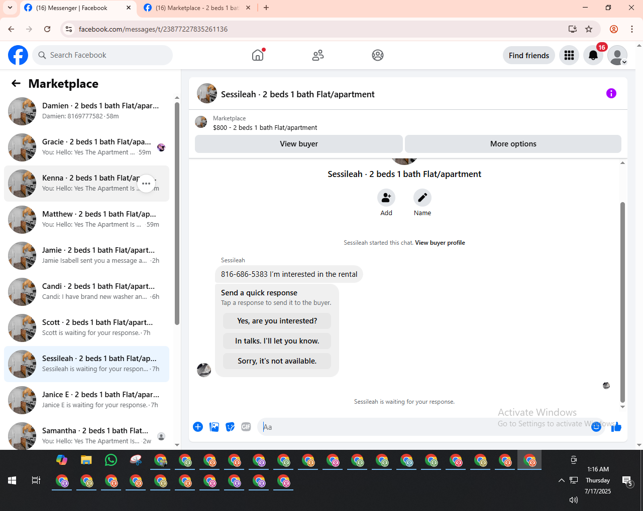
Task: Open the GIF picker
Action: (246, 427)
